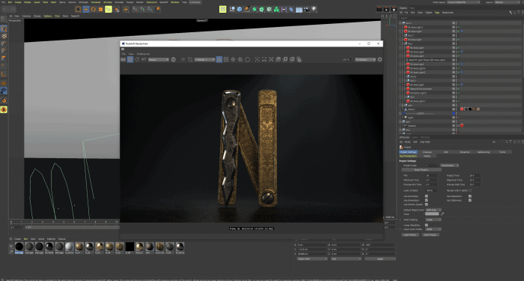Refresh the Redshift RenderView

pos(137,59)
